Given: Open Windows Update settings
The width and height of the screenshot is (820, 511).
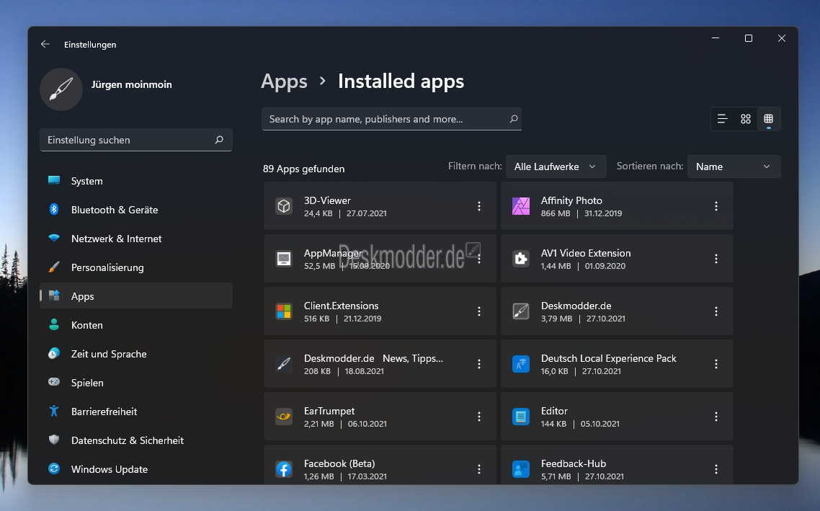Looking at the screenshot, I should pos(136,469).
